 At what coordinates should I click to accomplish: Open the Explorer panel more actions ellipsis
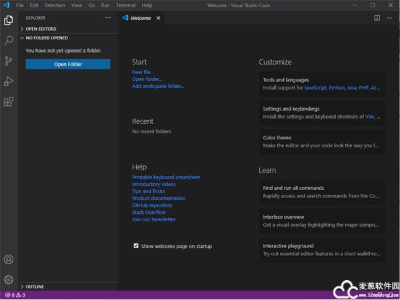[108, 18]
